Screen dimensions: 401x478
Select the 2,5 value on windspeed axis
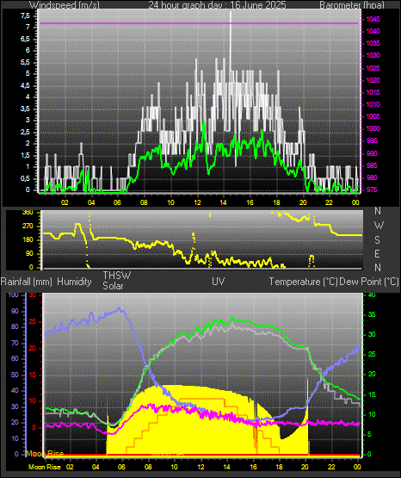click(x=25, y=132)
